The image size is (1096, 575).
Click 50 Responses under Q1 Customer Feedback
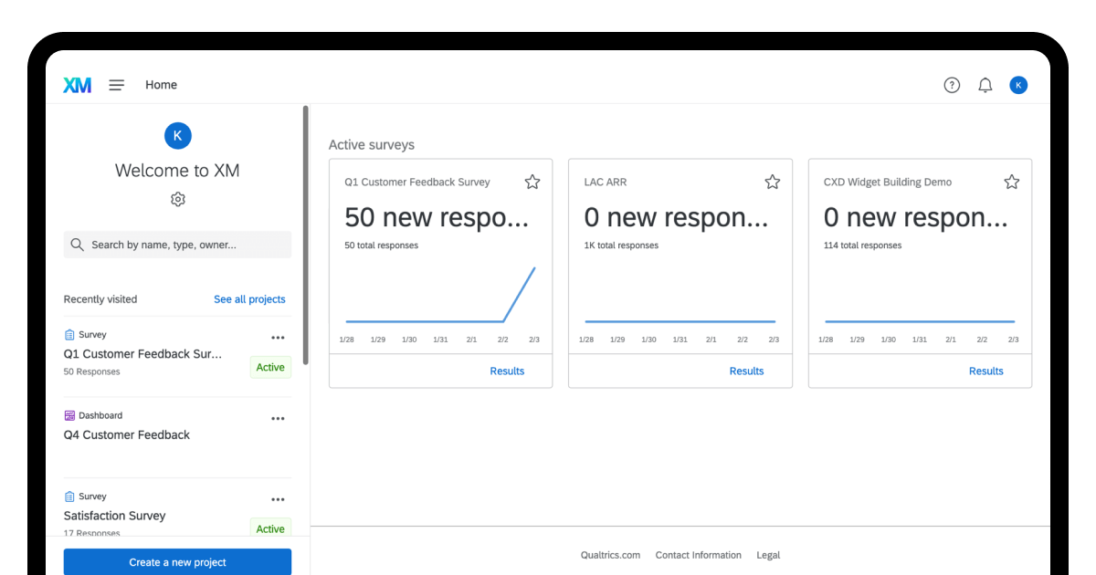click(x=91, y=371)
